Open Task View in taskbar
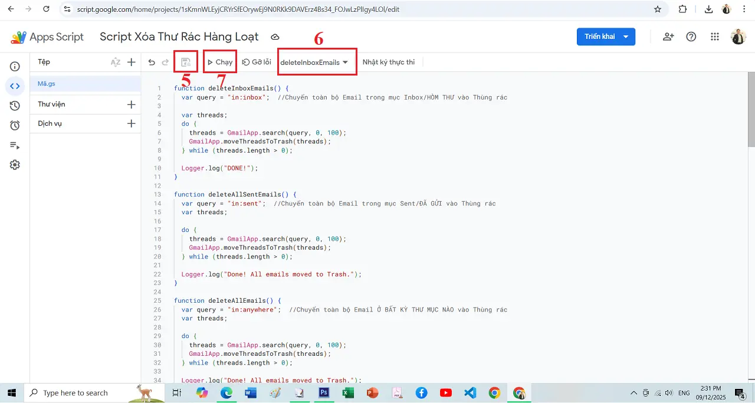The image size is (755, 403). [176, 392]
